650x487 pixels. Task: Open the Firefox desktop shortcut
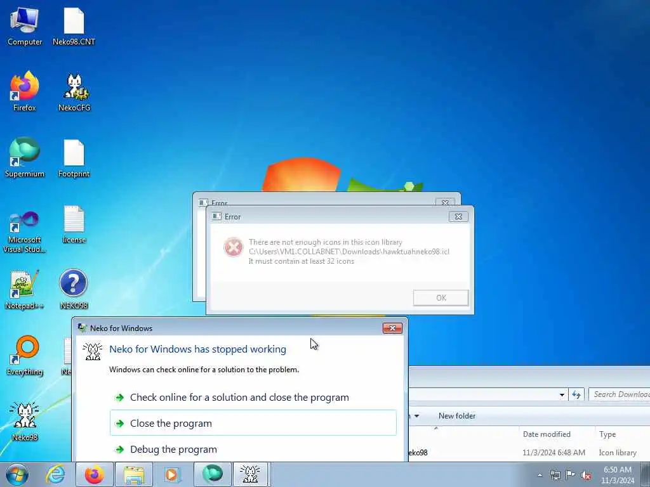25,92
